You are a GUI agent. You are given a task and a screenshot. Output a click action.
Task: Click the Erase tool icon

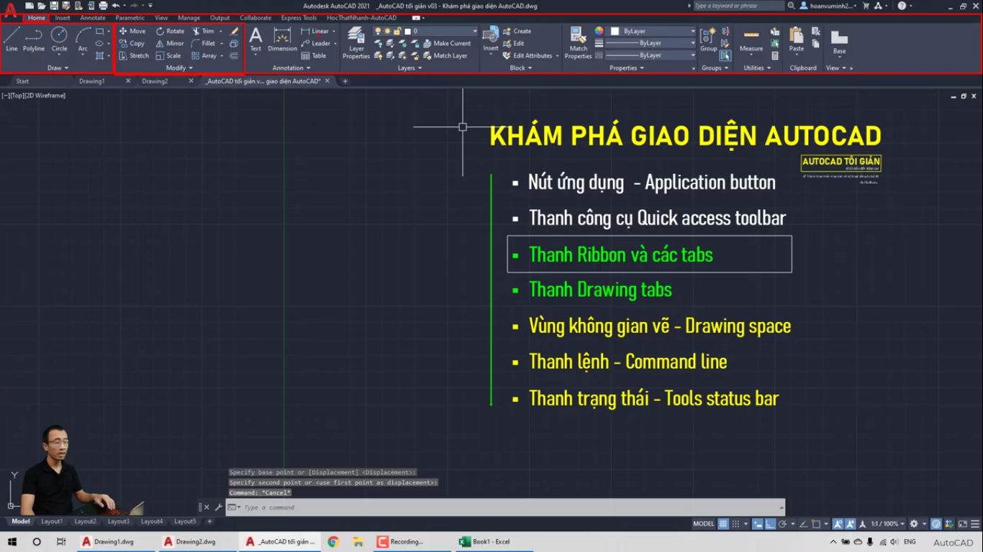coord(234,31)
